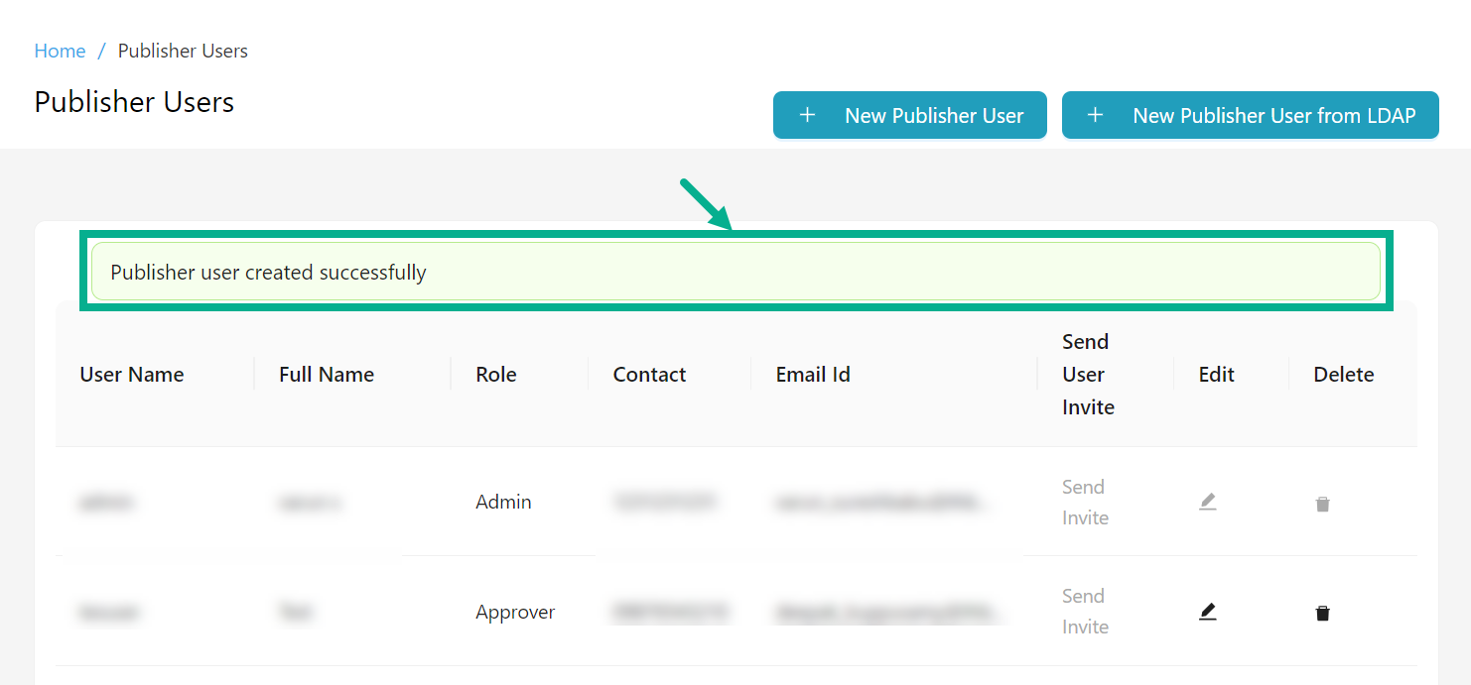The image size is (1471, 685).
Task: Click New Publisher User from LDAP
Action: pyautogui.click(x=1250, y=115)
